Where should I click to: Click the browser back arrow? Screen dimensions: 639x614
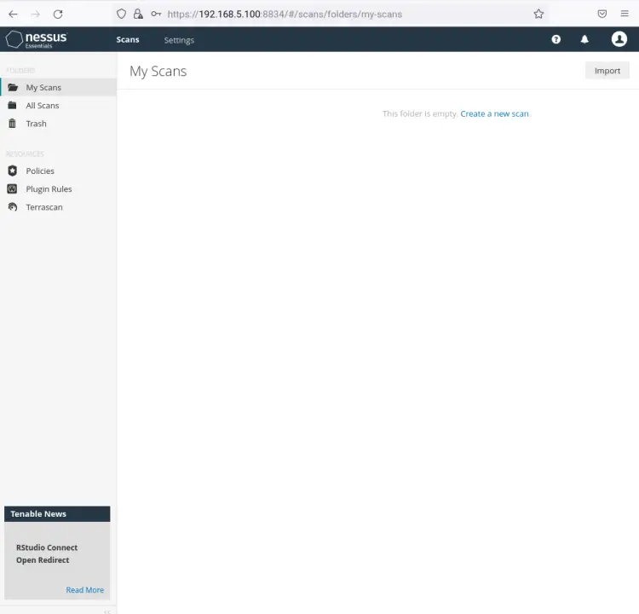[13, 14]
